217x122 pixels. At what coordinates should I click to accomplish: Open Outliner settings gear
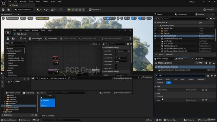click(x=214, y=19)
